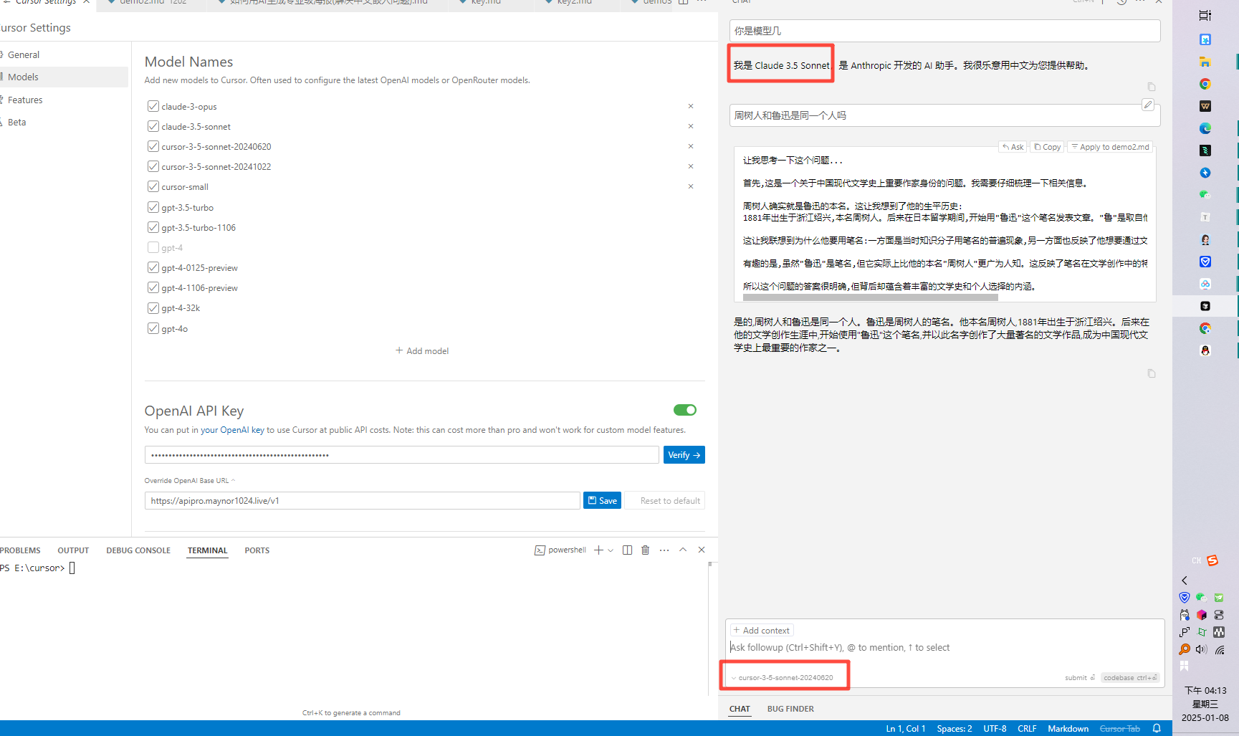Split the terminal pane

(x=627, y=550)
